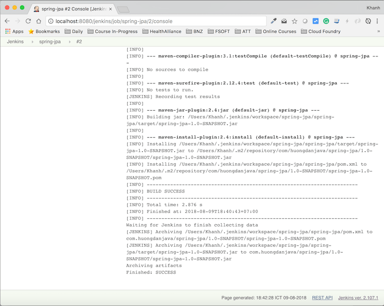Open the blue checkmark extension
This screenshot has width=384, height=306.
pos(315,21)
